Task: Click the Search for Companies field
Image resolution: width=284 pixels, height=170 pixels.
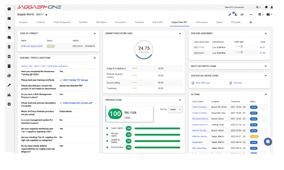Action: tap(239, 7)
